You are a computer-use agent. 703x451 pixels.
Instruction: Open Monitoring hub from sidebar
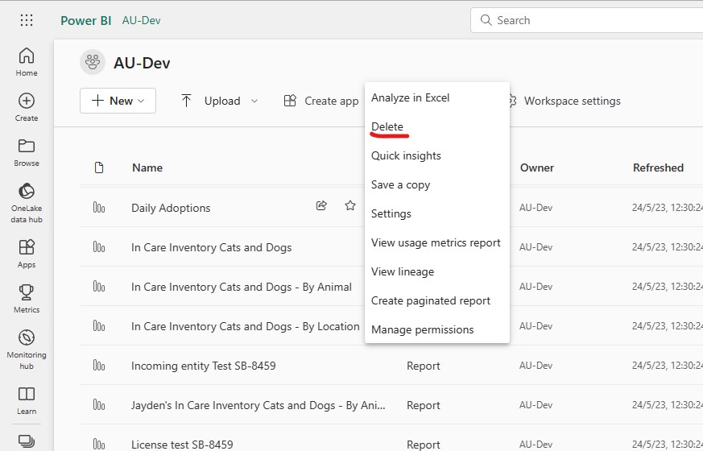pos(27,347)
